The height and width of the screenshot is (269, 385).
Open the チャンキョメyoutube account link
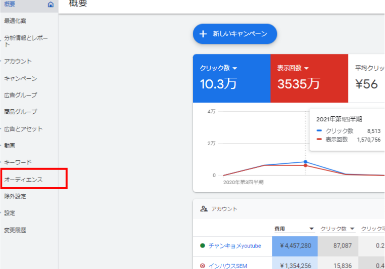click(235, 246)
